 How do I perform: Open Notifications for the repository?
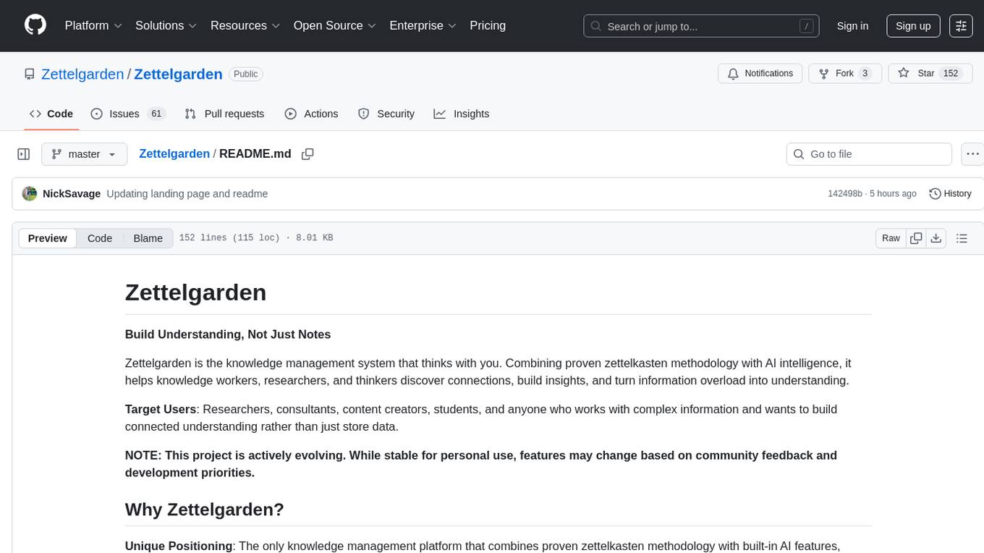(760, 73)
